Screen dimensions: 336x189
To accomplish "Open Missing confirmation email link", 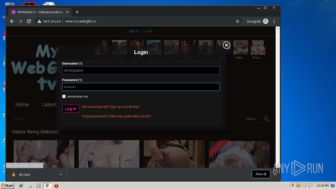I will 131,116.
